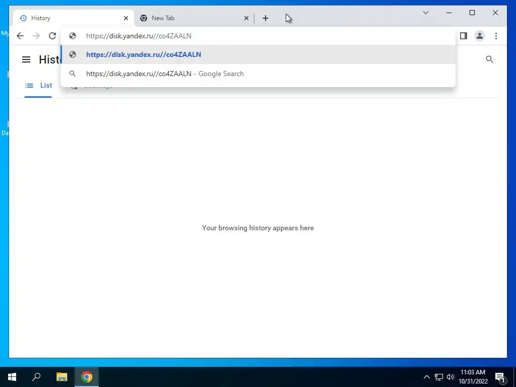Go back with the back arrow
Viewport: 516px width, 387px height.
pos(20,36)
